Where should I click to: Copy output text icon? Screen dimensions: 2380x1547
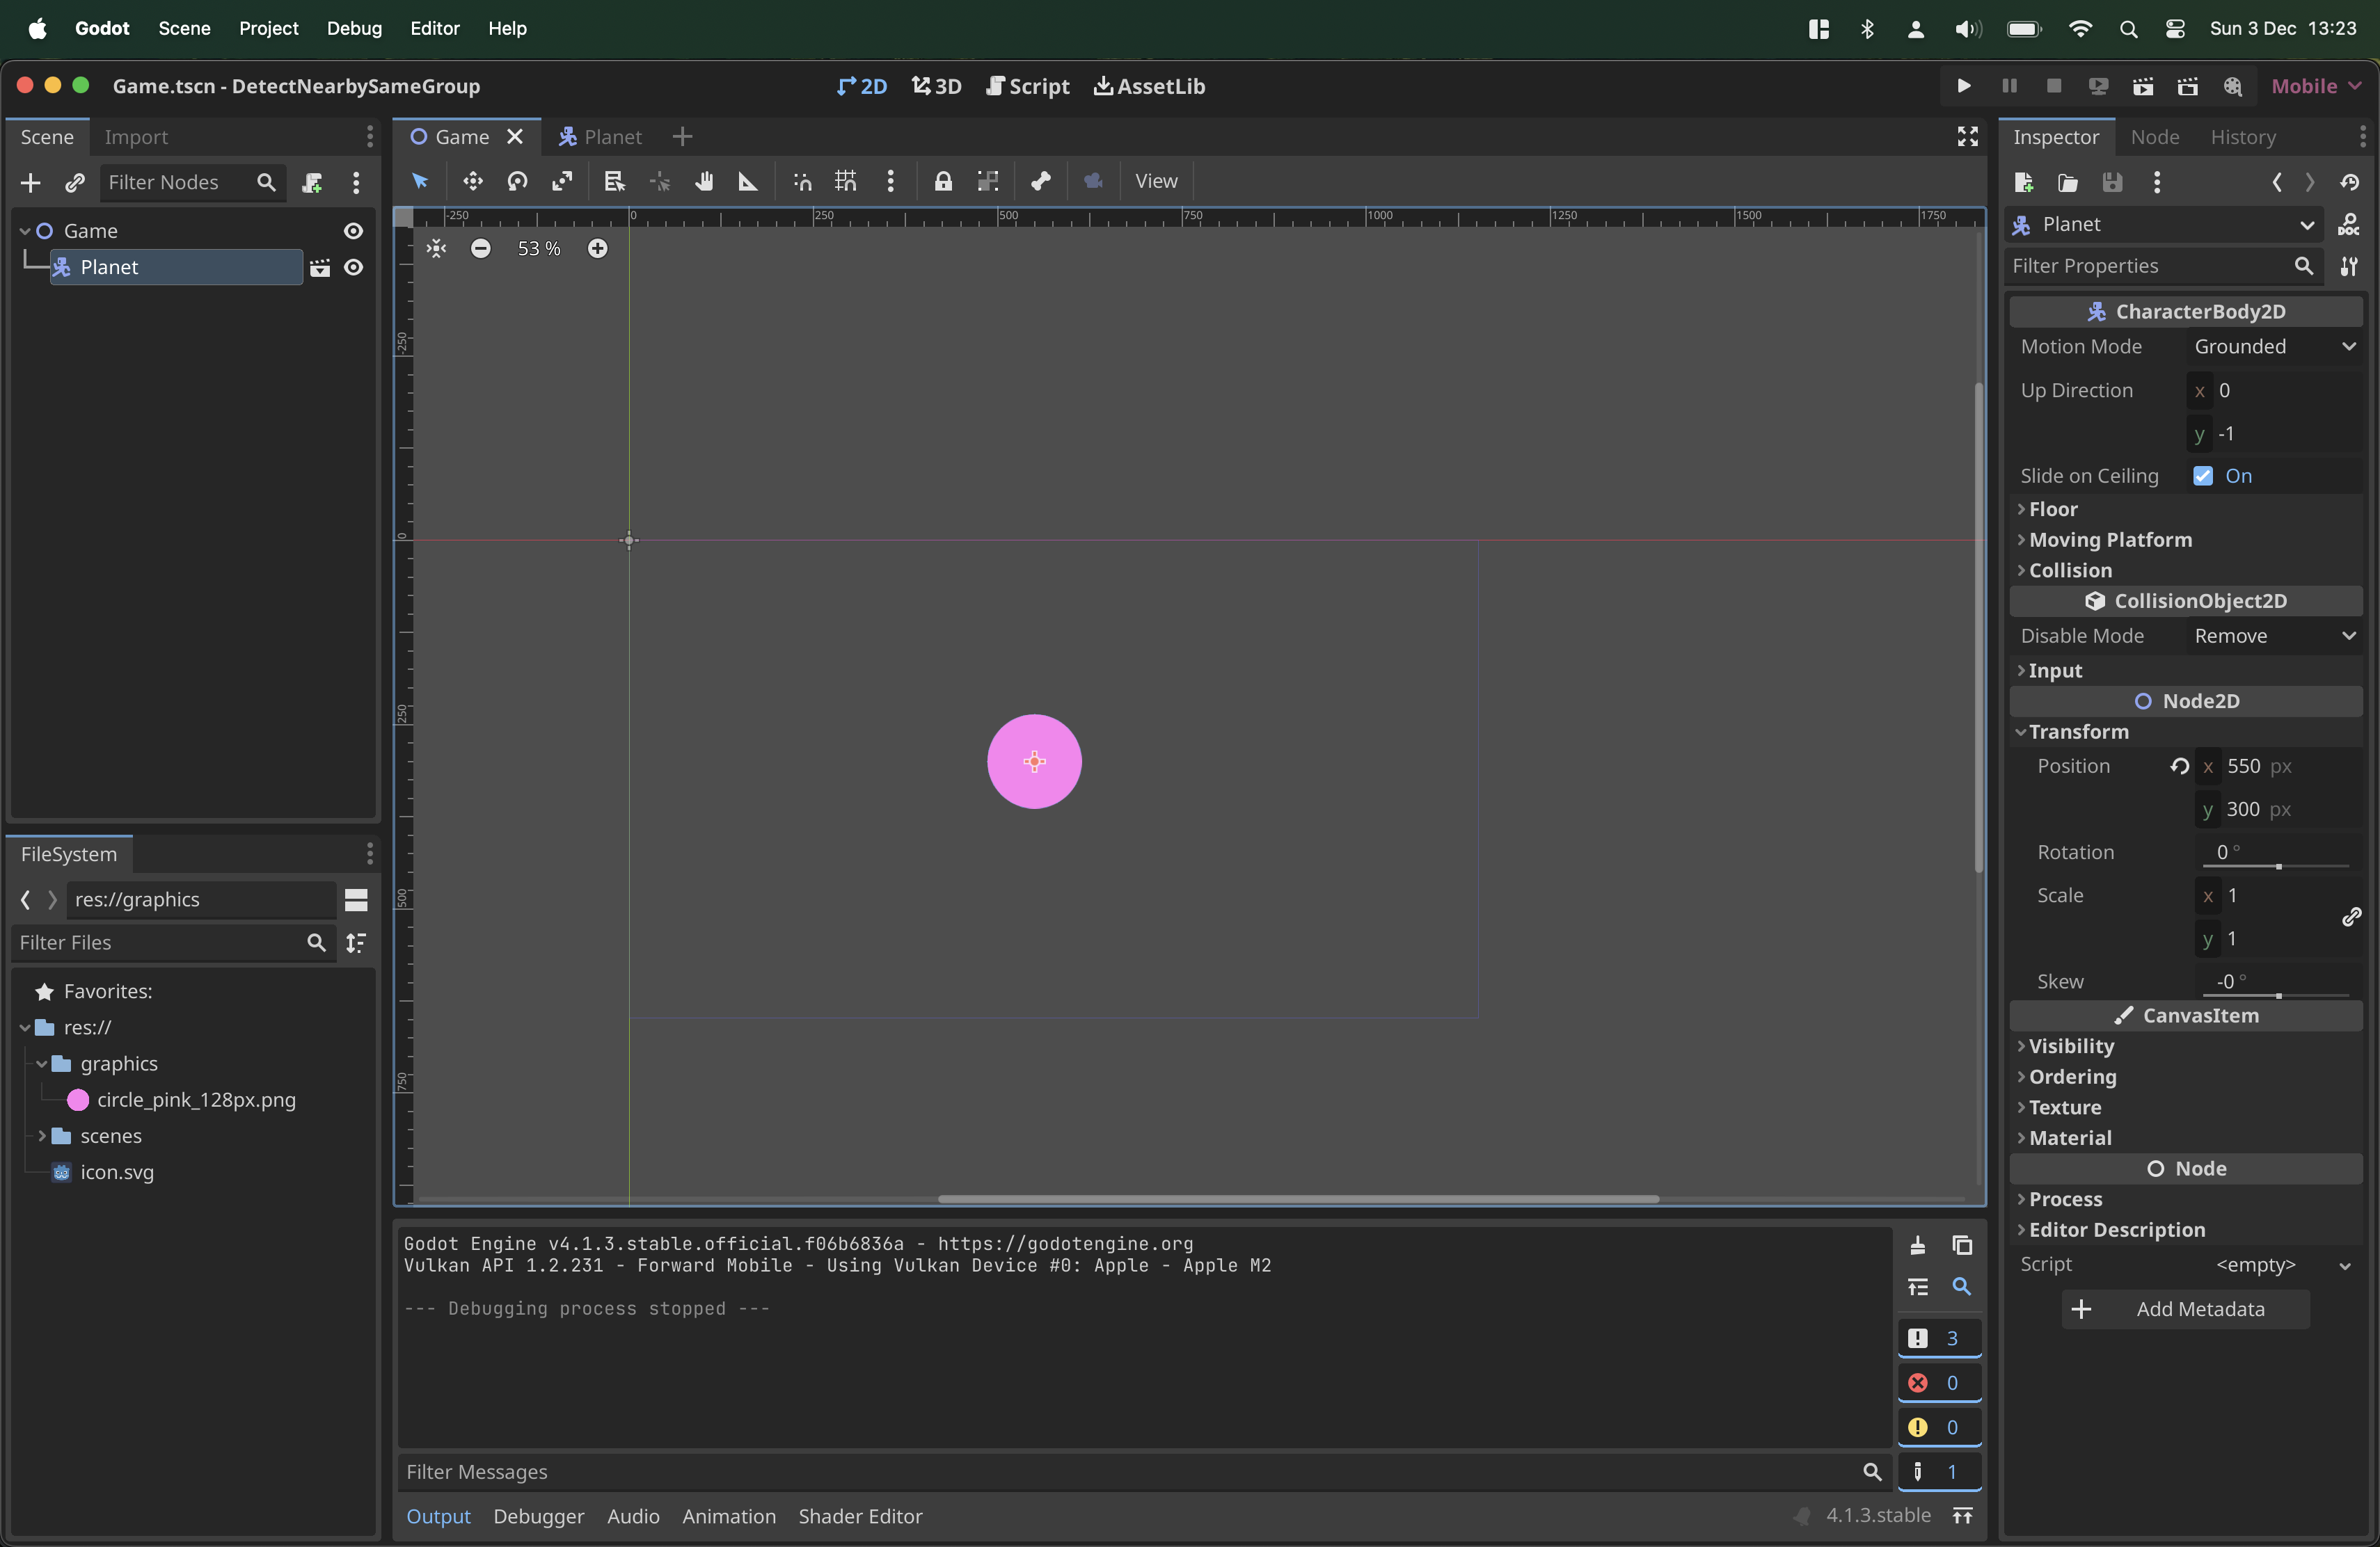tap(1962, 1244)
